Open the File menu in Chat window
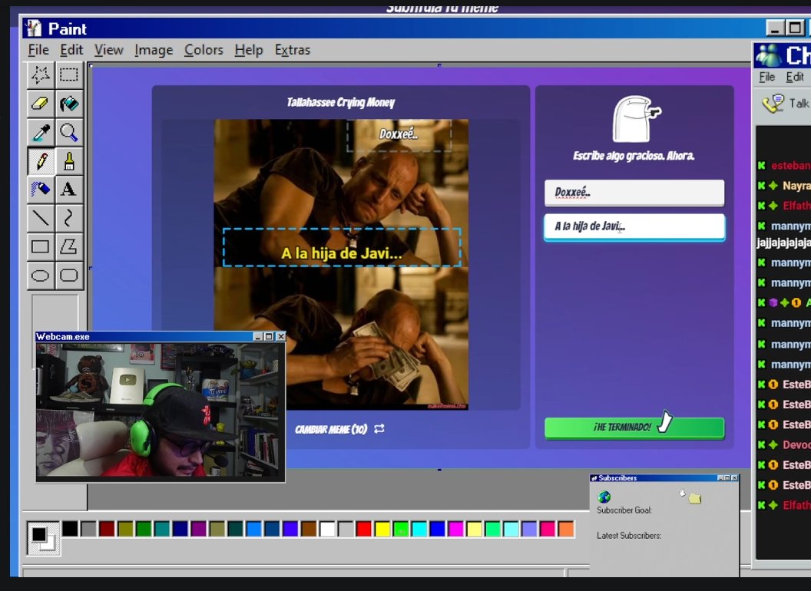The image size is (811, 591). [x=766, y=77]
